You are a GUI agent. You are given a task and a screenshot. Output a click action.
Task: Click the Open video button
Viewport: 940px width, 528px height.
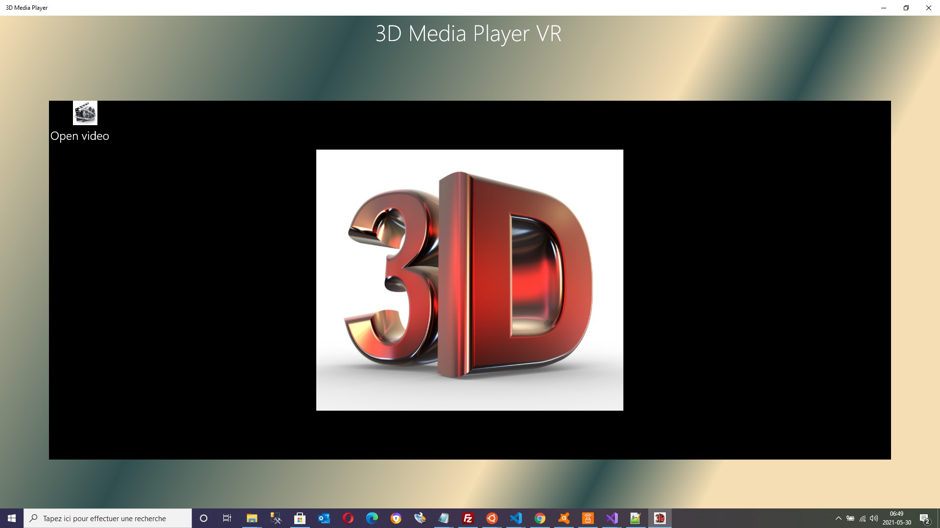(80, 136)
